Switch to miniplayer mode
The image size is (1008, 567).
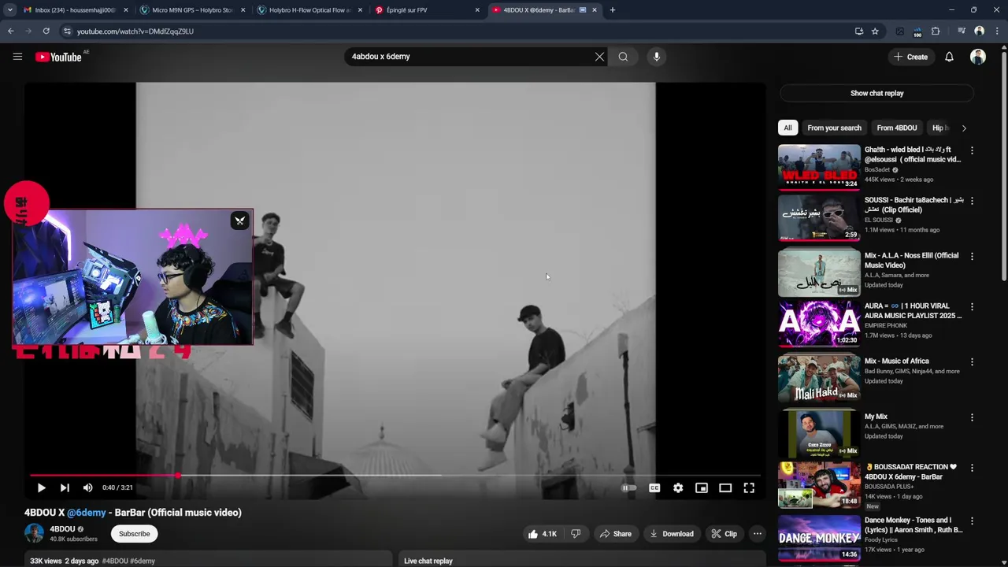pyautogui.click(x=702, y=487)
